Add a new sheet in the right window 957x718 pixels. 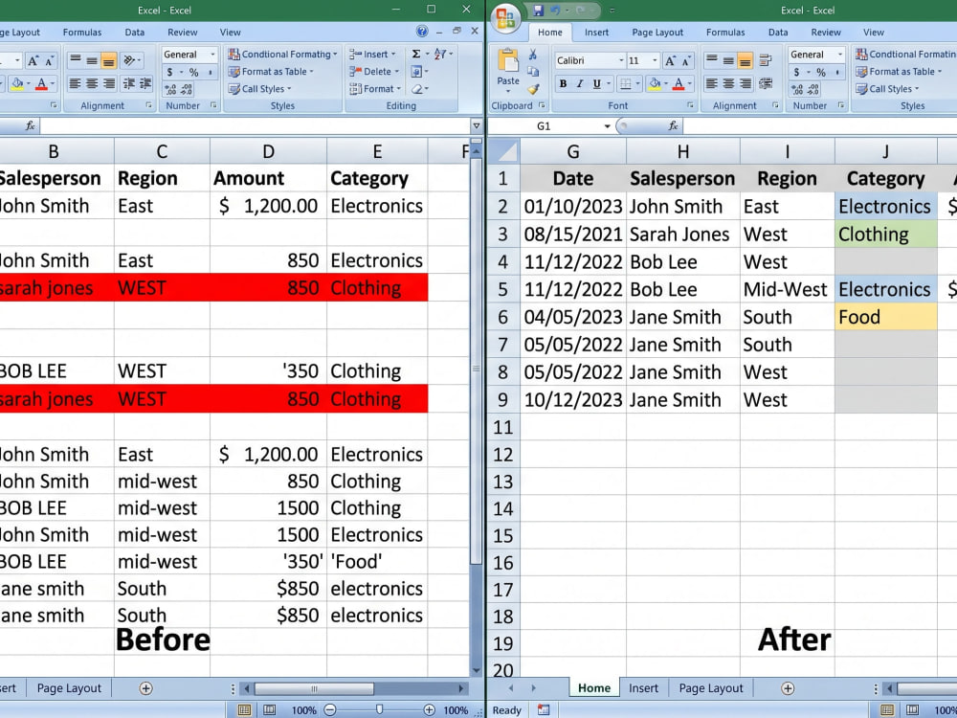click(x=788, y=688)
